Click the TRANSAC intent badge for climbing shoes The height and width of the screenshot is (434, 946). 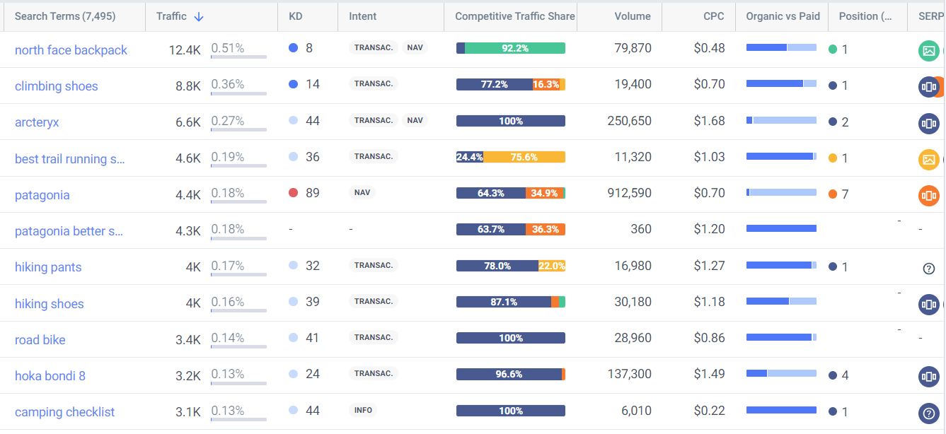[x=373, y=83]
